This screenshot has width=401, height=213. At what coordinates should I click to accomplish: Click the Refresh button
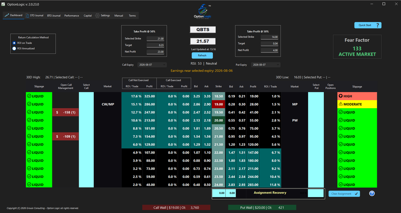202,56
